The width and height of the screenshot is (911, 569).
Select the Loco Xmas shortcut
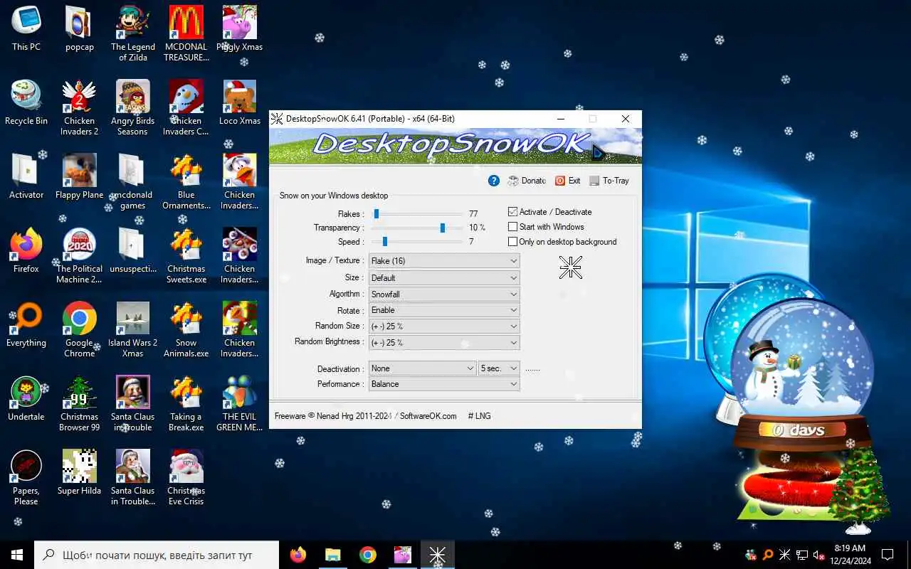pos(240,103)
